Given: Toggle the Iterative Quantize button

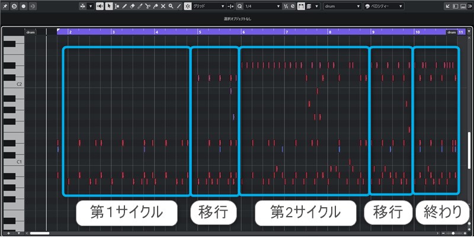Looking at the screenshot, I should (286, 7).
